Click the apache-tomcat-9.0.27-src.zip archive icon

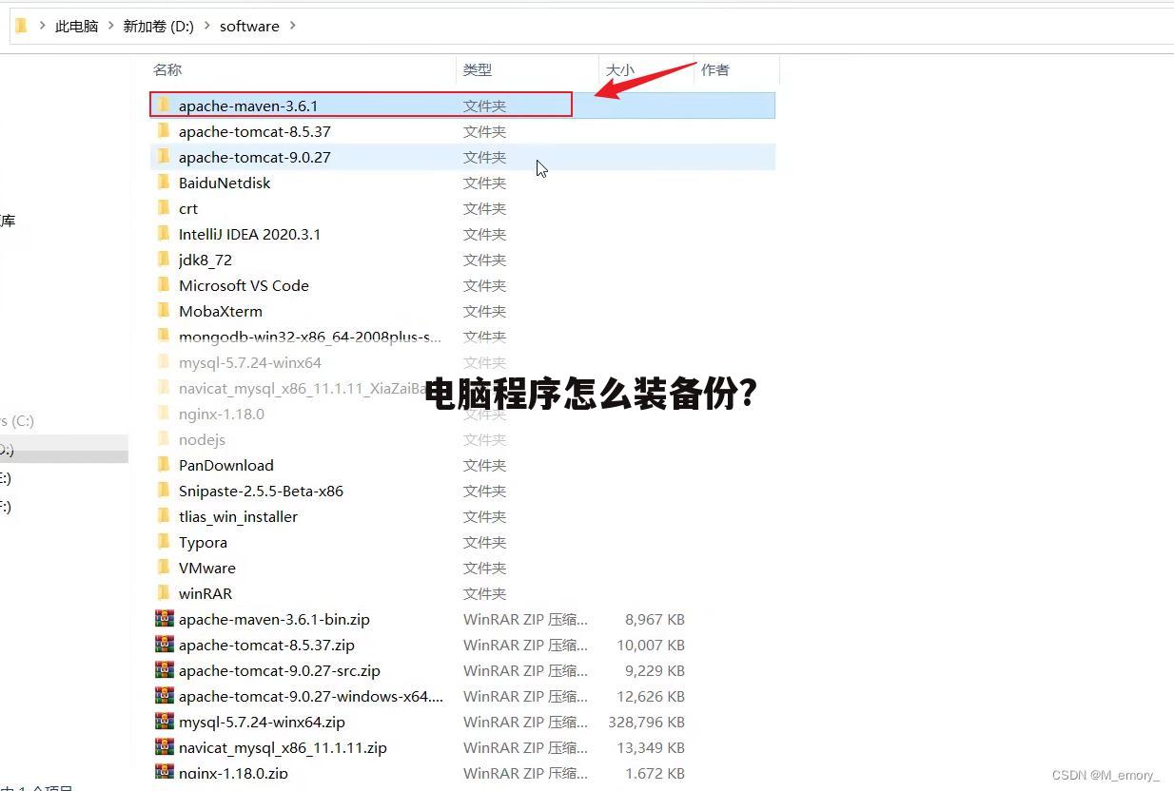pos(165,669)
